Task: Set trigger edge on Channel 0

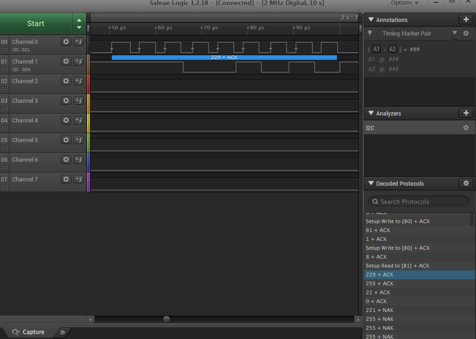Action: [x=79, y=42]
